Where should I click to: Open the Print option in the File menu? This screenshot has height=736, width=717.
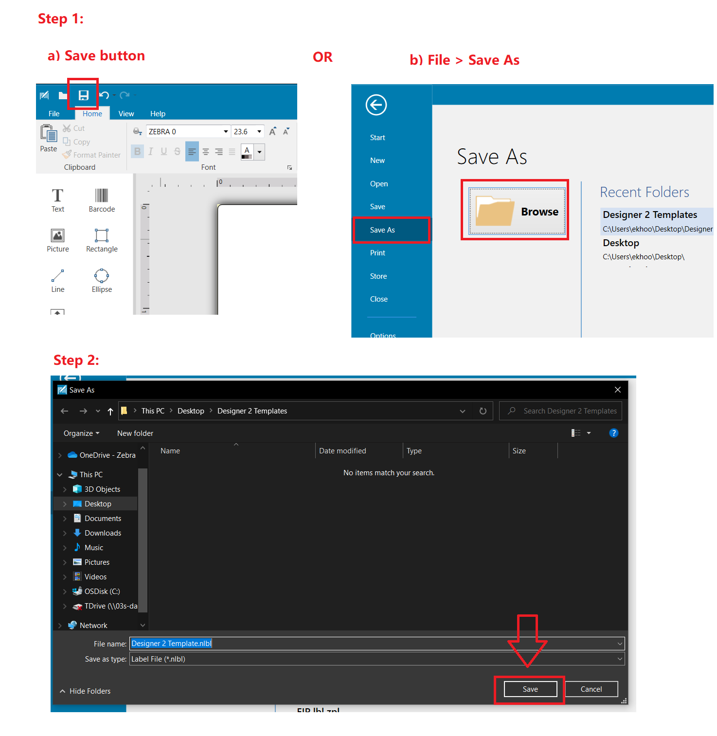[x=378, y=252]
